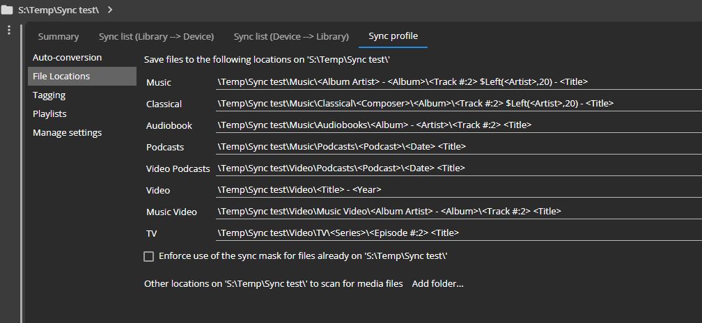Image resolution: width=702 pixels, height=323 pixels.
Task: Click the folder icon beside device path
Action: 8,10
